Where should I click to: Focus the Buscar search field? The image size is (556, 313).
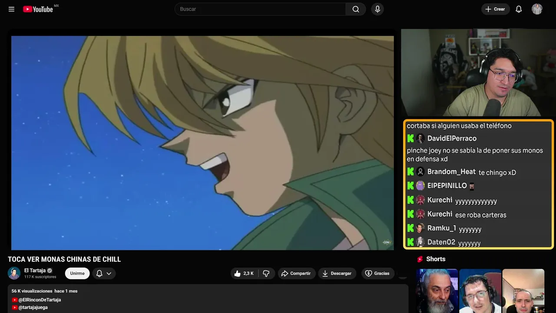click(260, 9)
